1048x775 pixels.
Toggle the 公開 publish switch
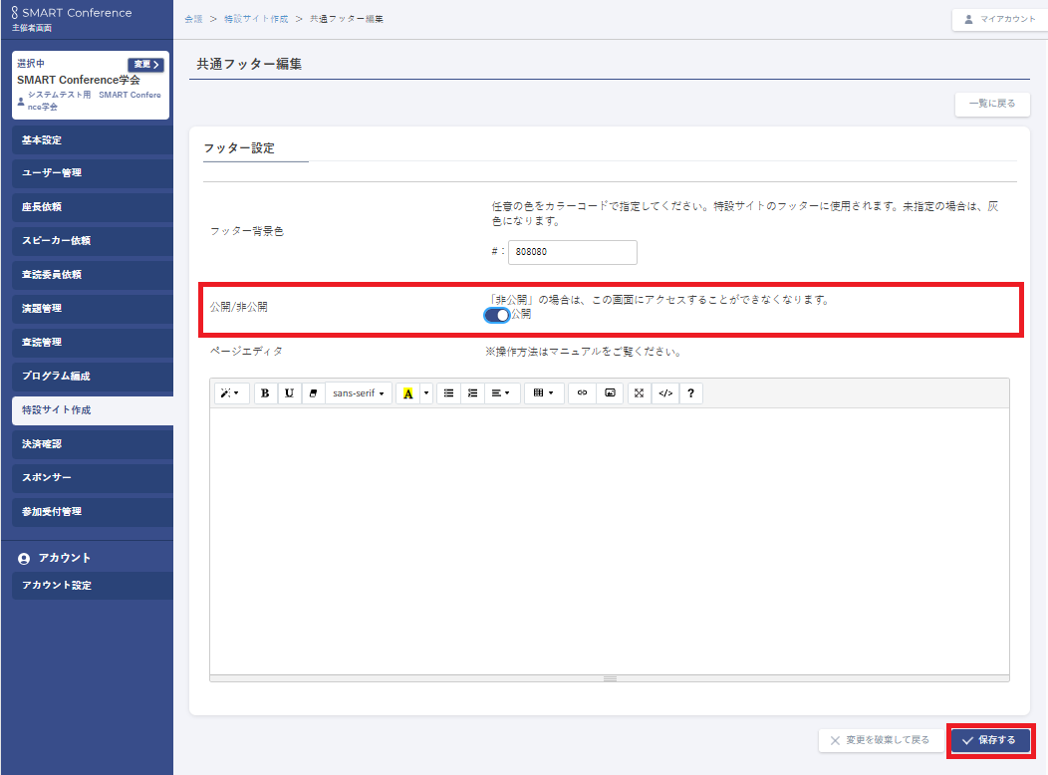[x=496, y=315]
